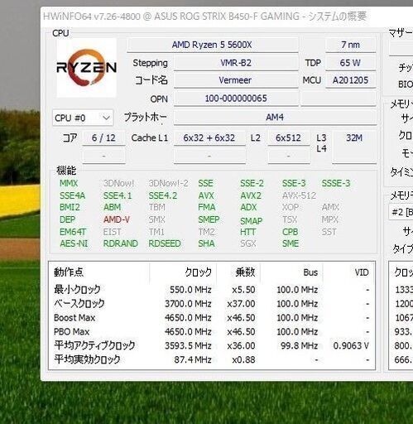This screenshot has width=413, height=424.
Task: Click the 100-000000065 OPN value
Action: pos(236,99)
